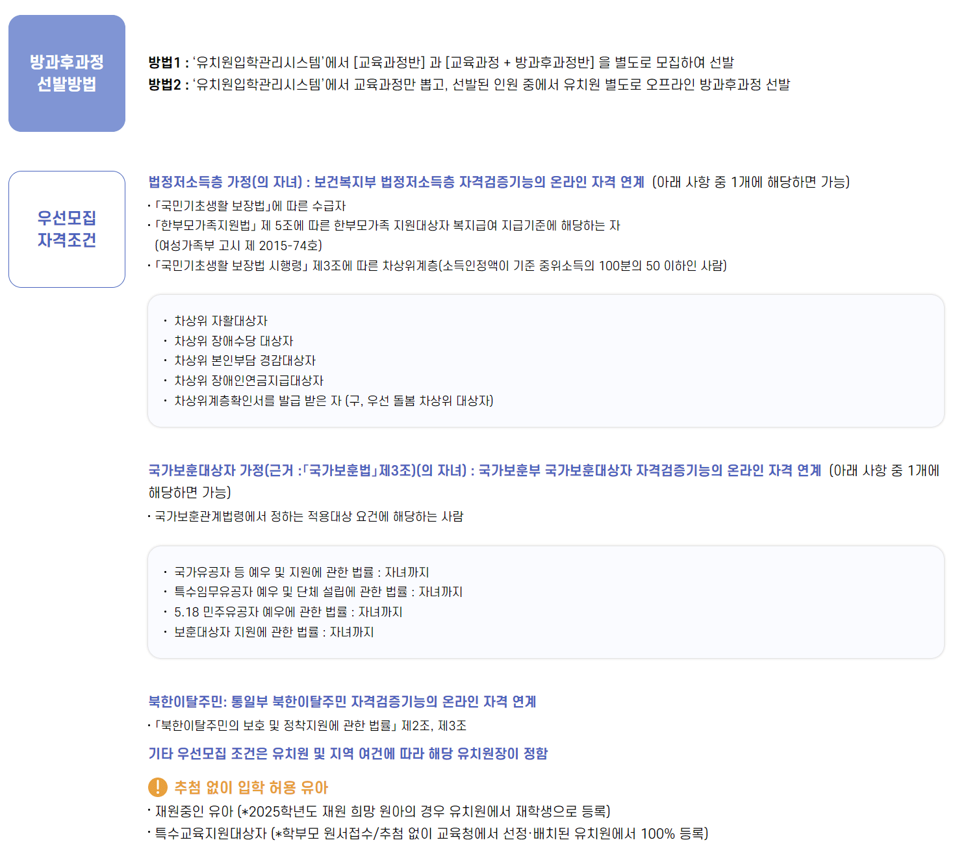Click (여성가족부 고시 제 2015-74호) text

[238, 246]
